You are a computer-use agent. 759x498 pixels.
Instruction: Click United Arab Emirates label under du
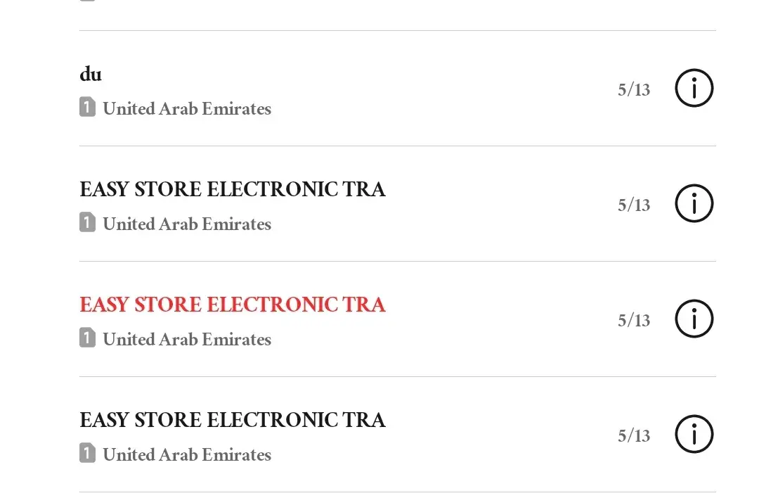coord(187,109)
